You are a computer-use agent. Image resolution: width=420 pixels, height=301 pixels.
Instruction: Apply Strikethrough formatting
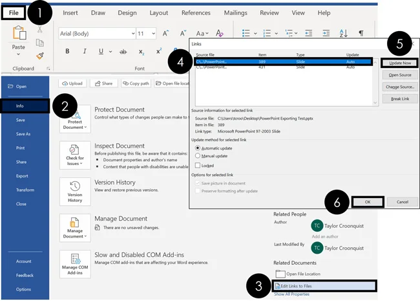(123, 52)
